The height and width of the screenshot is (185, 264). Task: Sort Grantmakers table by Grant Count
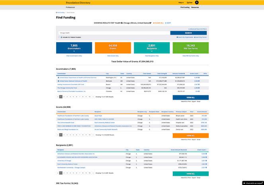point(195,74)
